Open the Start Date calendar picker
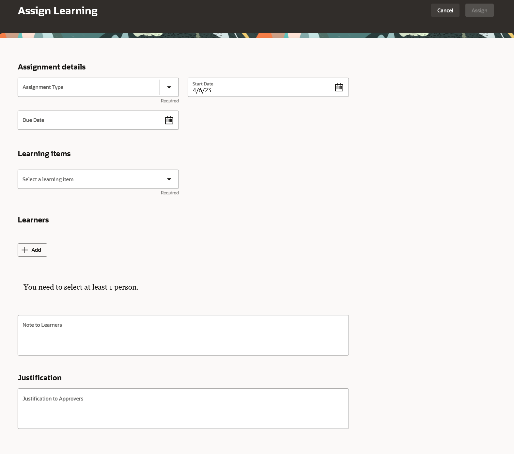The width and height of the screenshot is (514, 454). [x=339, y=87]
